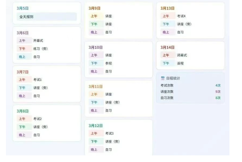
Task: Select the 下午 tag in the 3月12日 card
Action: point(94,141)
